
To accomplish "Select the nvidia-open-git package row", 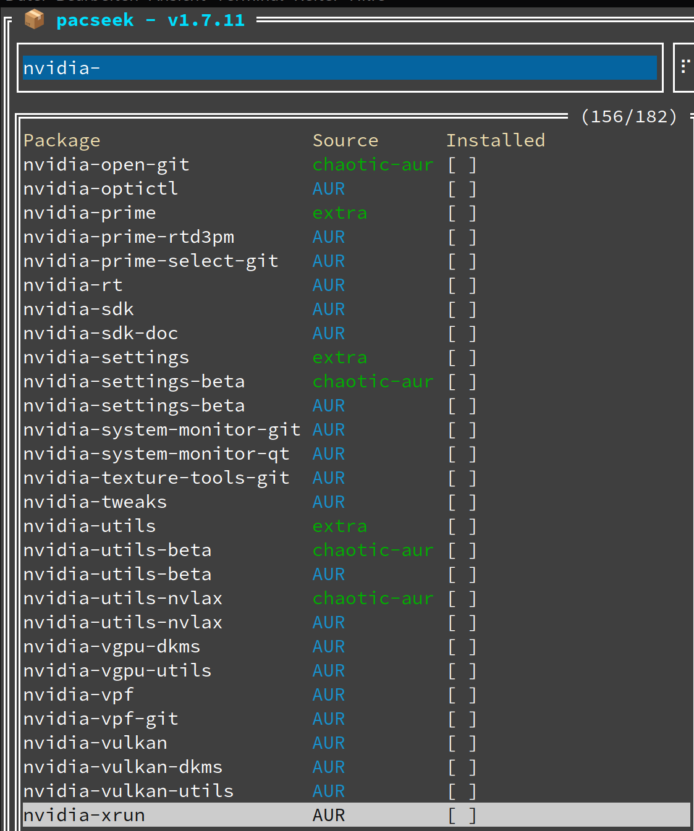I will [x=356, y=165].
